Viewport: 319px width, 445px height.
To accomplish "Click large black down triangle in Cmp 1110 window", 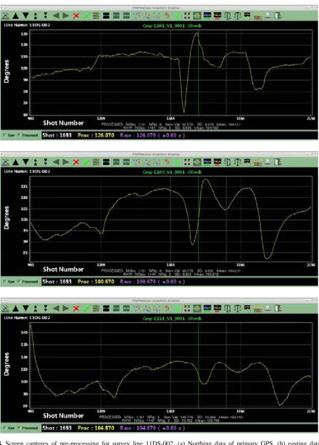I will pyautogui.click(x=26, y=308).
